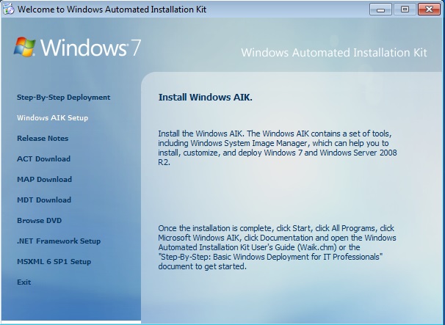Start .NET Framework Setup
This screenshot has height=325, width=445.
tap(59, 241)
